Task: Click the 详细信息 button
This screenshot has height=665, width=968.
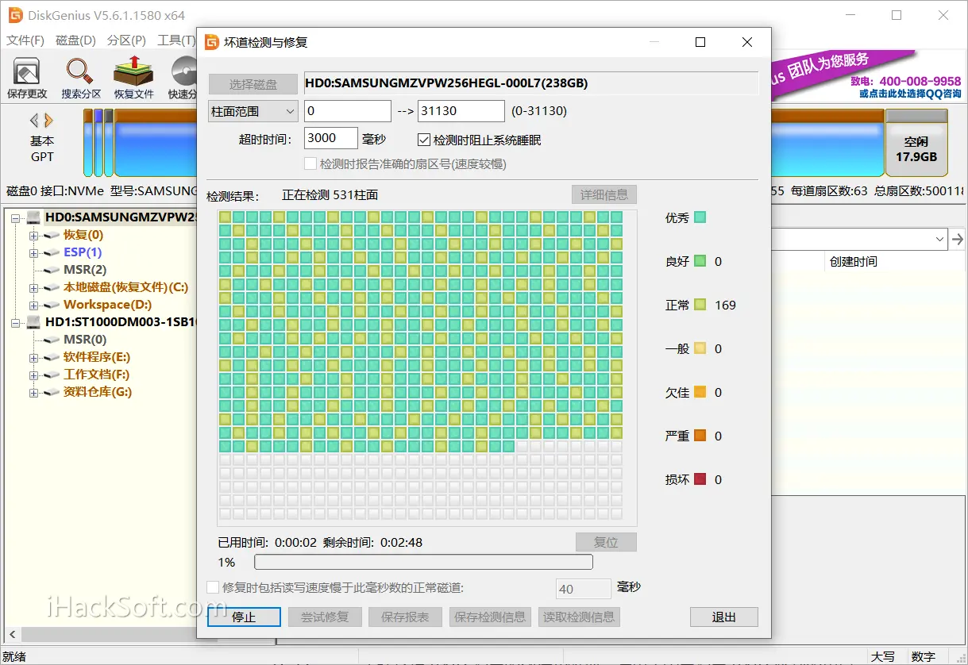Action: point(604,195)
